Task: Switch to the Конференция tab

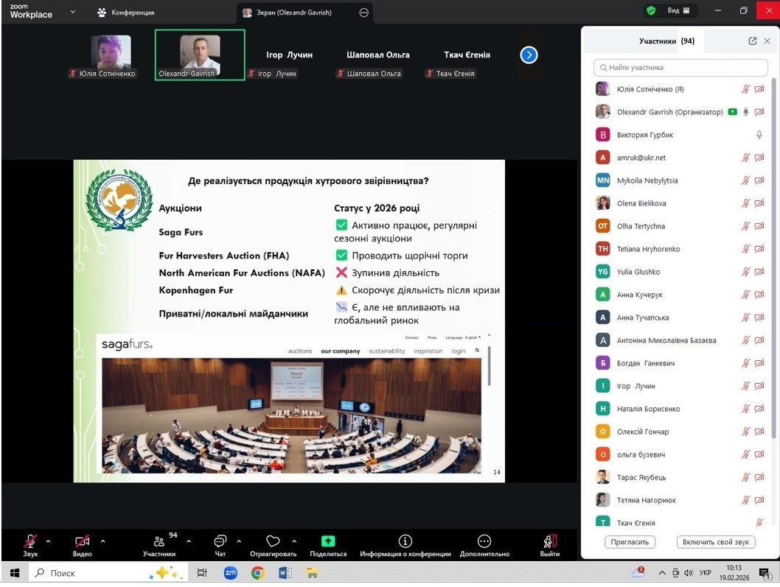Action: [x=125, y=13]
